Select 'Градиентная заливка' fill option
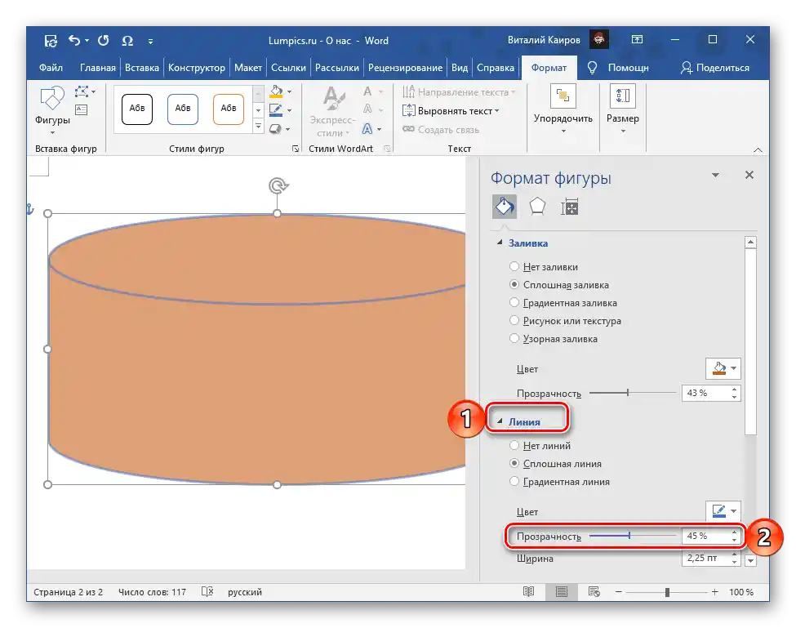Screen dimensions: 796x628 point(514,303)
